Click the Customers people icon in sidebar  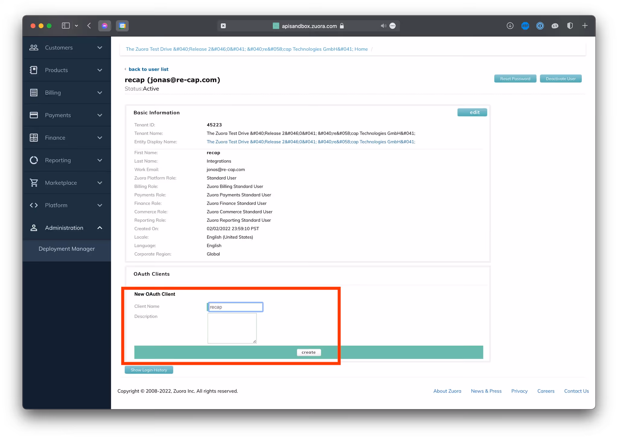34,48
